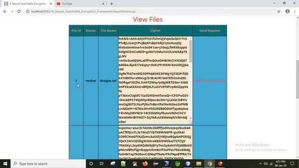Open a new browser tab
Image resolution: width=299 pixels, height=168 pixels.
[x=112, y=4]
